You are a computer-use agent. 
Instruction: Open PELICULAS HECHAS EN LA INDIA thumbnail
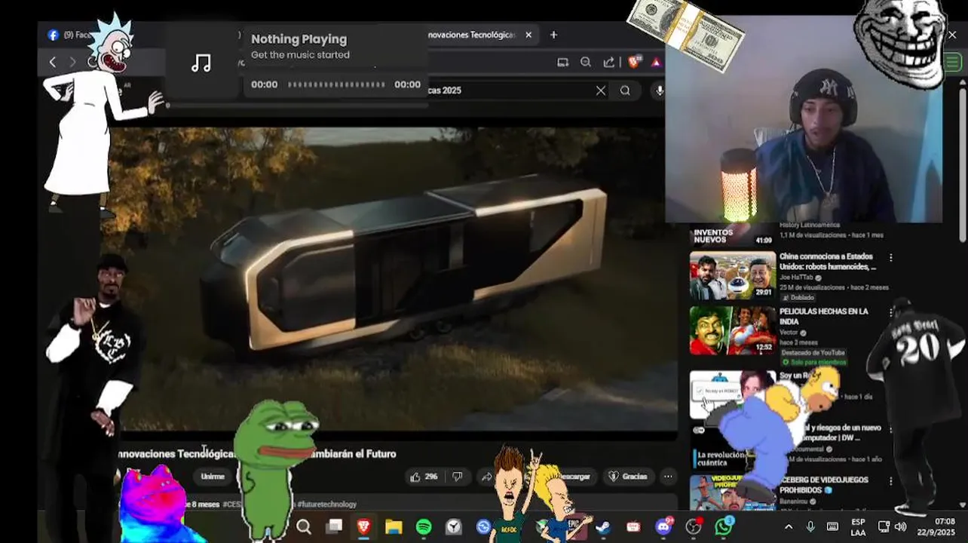[x=732, y=330]
